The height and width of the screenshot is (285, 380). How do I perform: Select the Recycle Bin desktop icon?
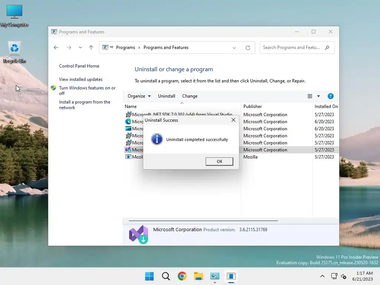pyautogui.click(x=14, y=52)
